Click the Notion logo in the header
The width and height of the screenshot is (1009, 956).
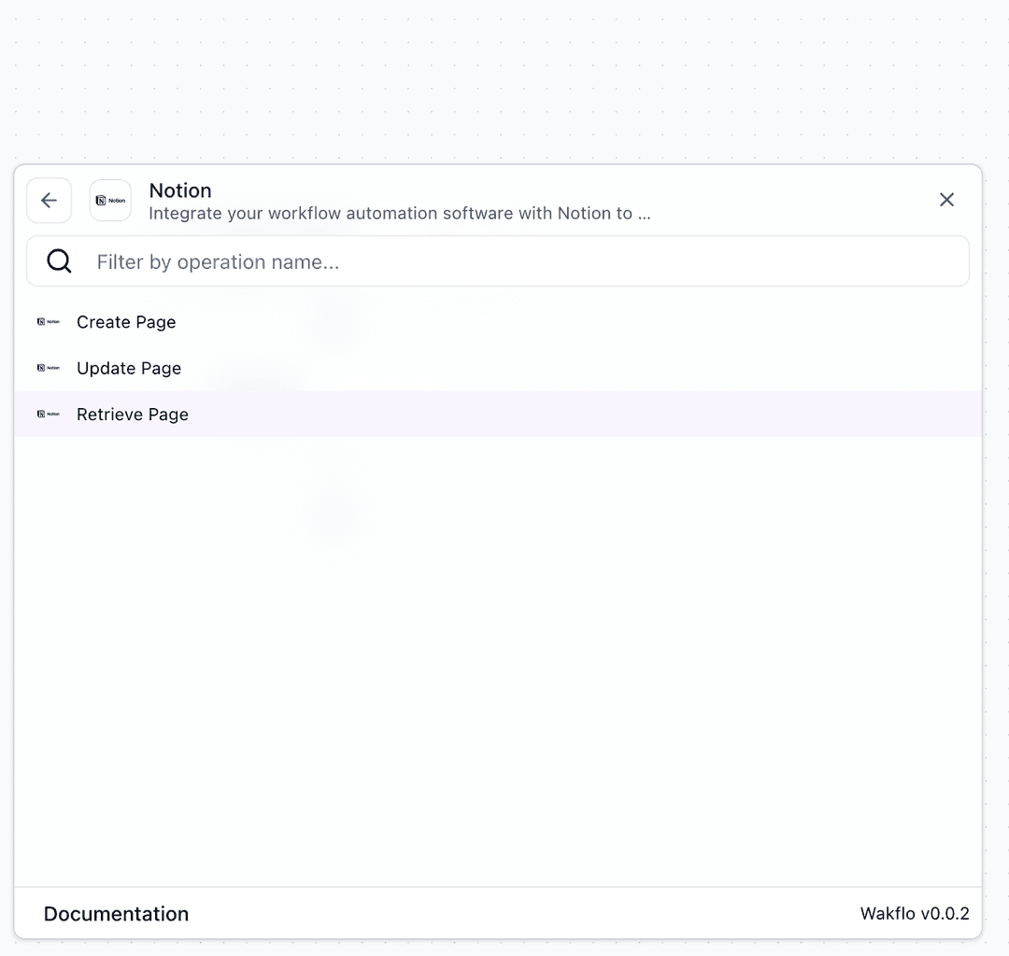(110, 201)
